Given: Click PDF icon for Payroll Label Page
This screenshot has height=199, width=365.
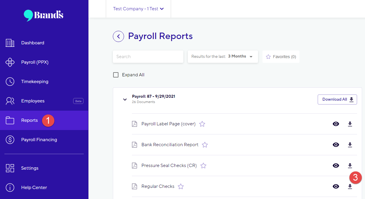Looking at the screenshot, I should pos(134,124).
